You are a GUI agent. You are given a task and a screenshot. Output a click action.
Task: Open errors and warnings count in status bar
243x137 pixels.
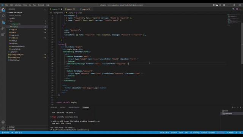(19, 133)
